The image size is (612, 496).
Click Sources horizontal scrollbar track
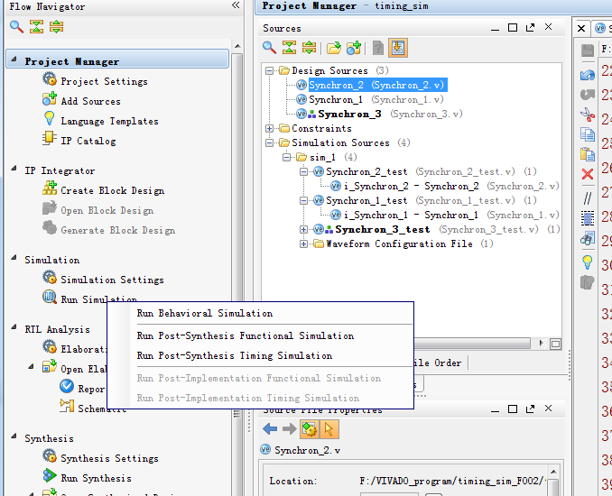pos(472,344)
